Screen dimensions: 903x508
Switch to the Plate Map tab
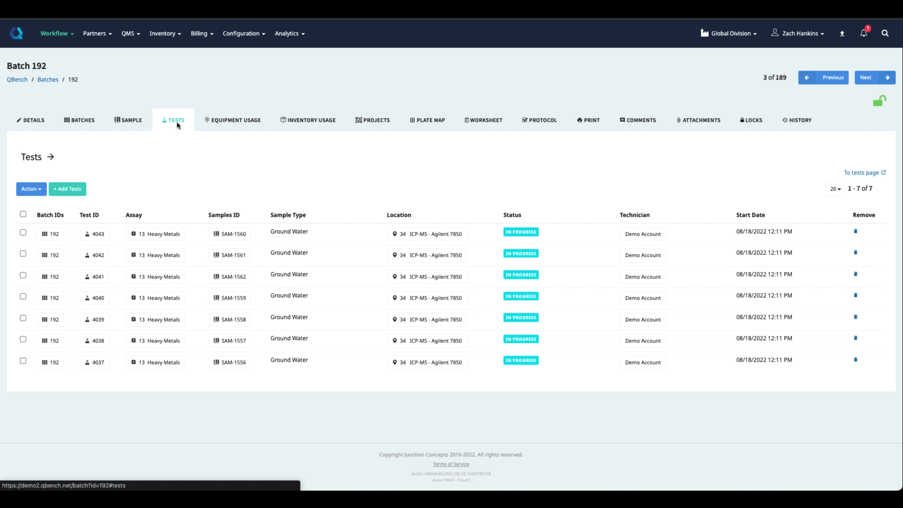coord(427,120)
